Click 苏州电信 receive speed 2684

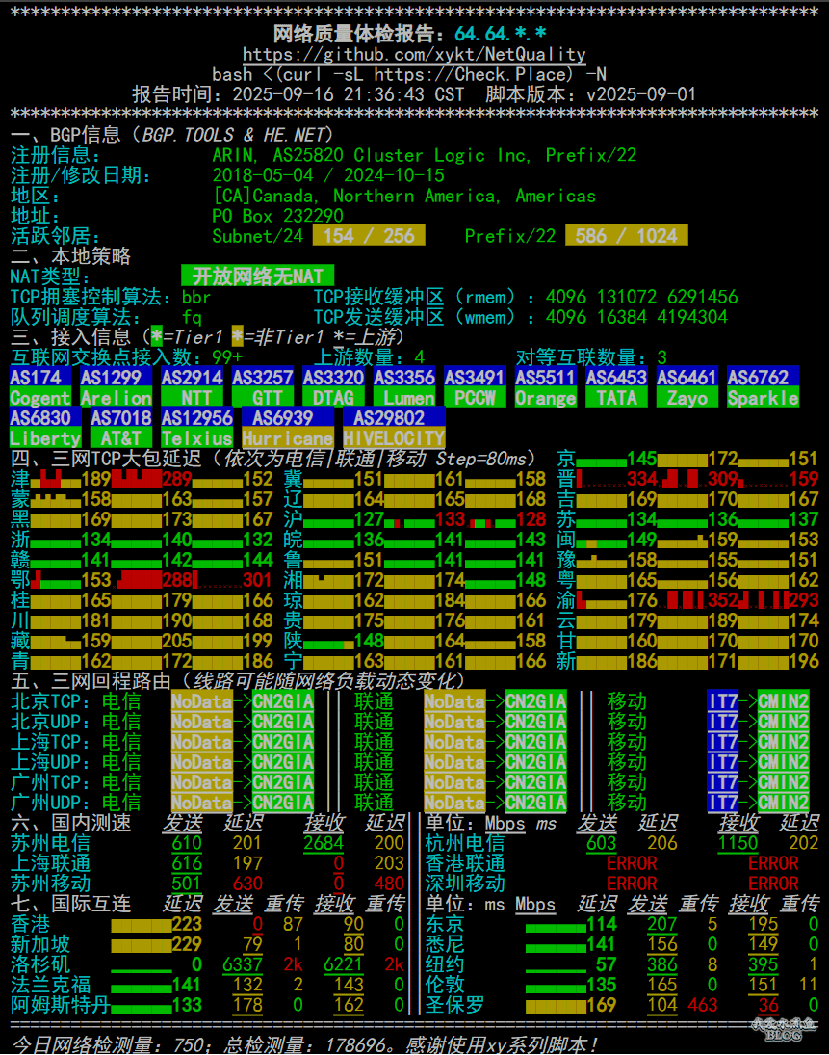(324, 842)
